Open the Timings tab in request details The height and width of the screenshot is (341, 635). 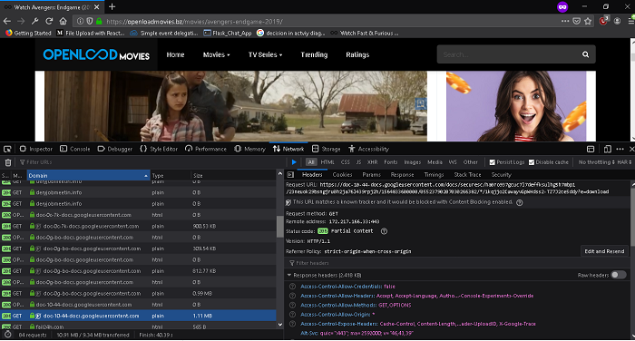tap(434, 174)
